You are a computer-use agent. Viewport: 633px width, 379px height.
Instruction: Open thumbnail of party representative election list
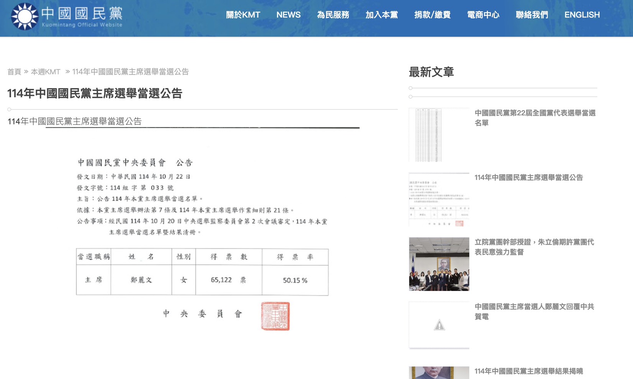439,135
